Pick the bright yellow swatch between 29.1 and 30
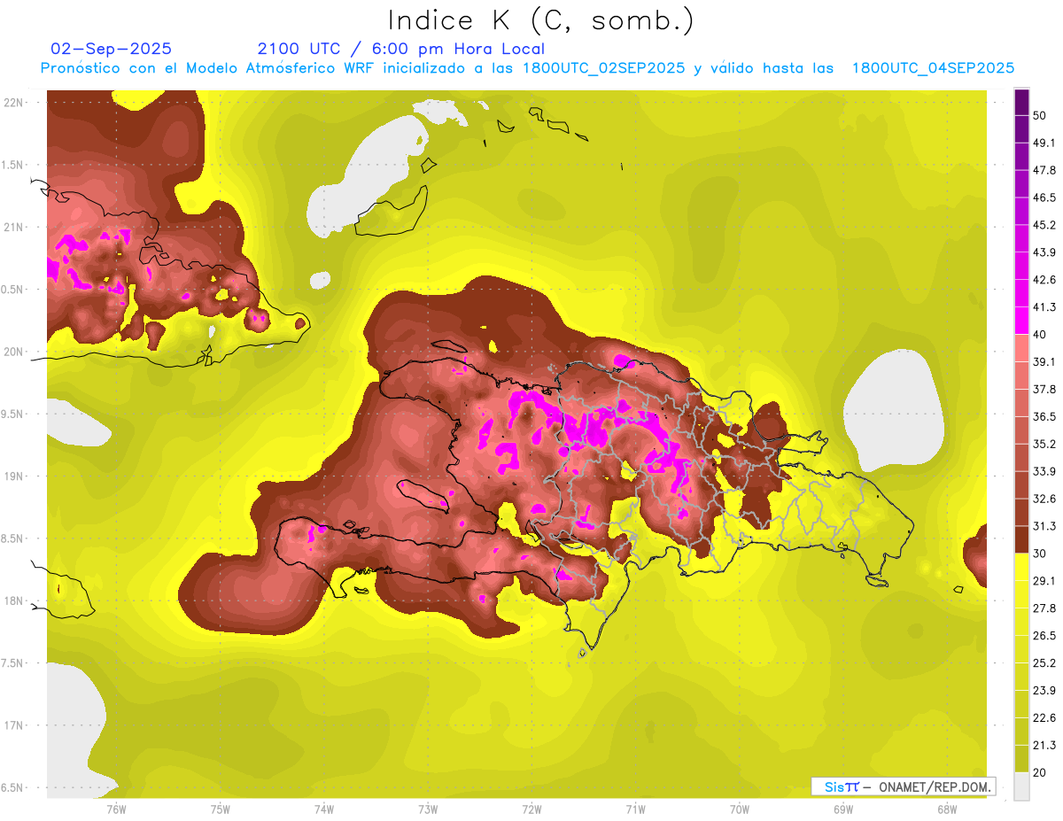The height and width of the screenshot is (821, 1063). [x=1022, y=567]
